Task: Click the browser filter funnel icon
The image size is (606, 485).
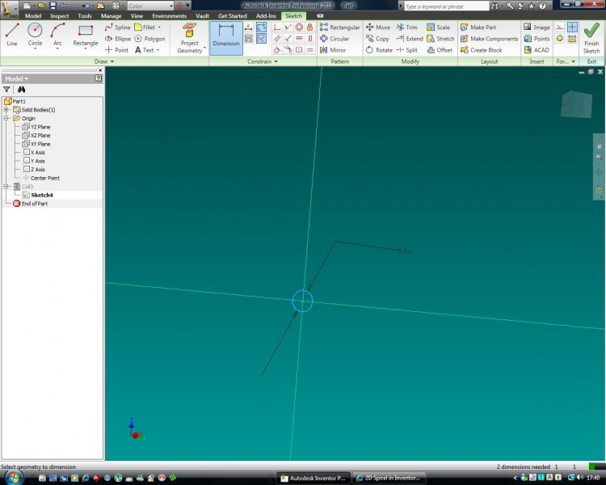Action: [x=7, y=90]
